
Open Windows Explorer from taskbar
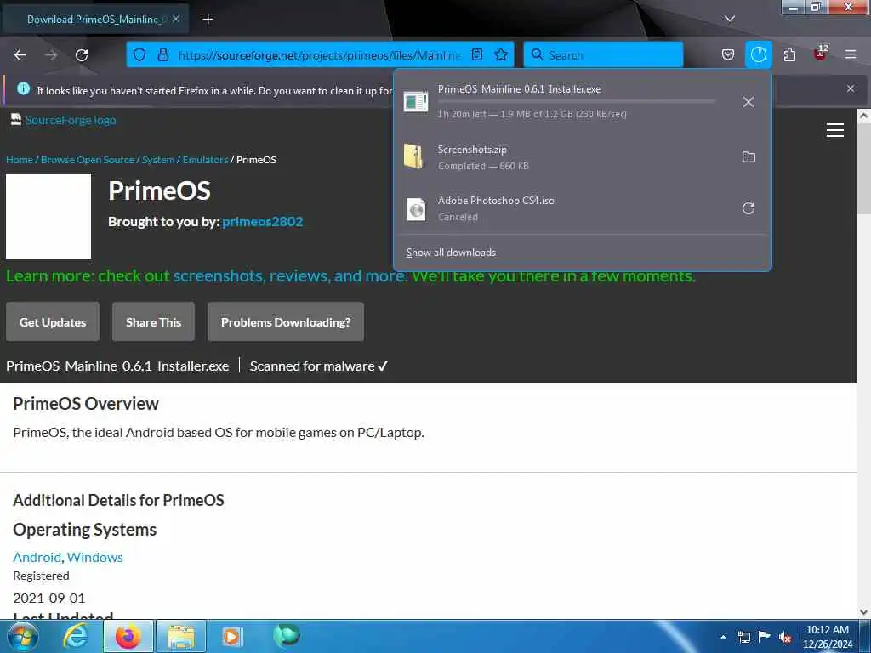(181, 636)
